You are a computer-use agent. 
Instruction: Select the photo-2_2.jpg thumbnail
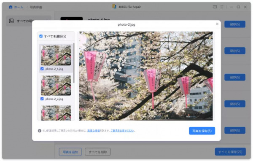pyautogui.click(x=56, y=85)
